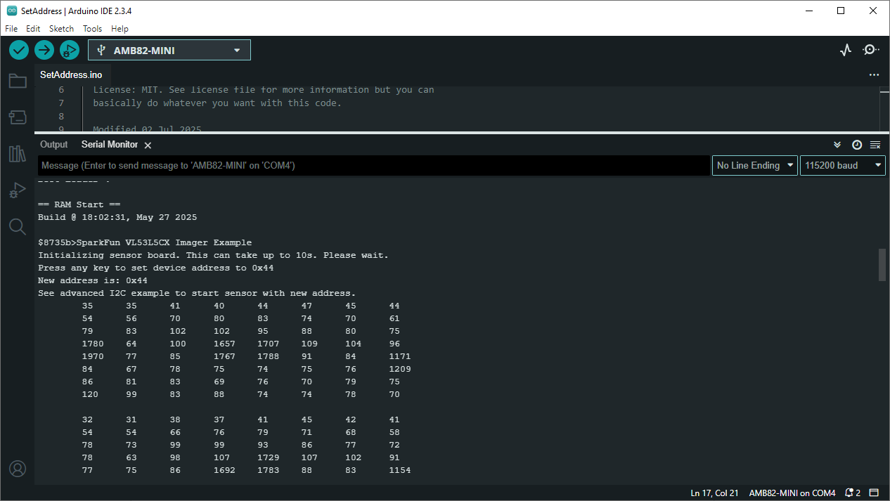The image size is (890, 501).
Task: Toggle timestamps in the Serial Monitor
Action: tap(856, 145)
